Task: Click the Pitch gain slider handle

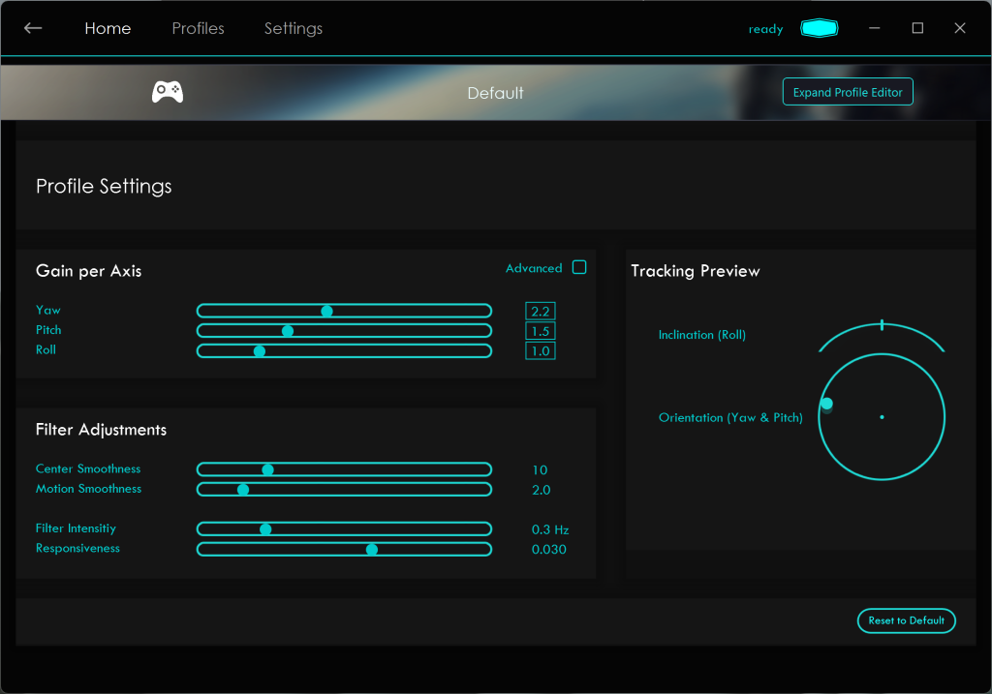Action: (x=288, y=331)
